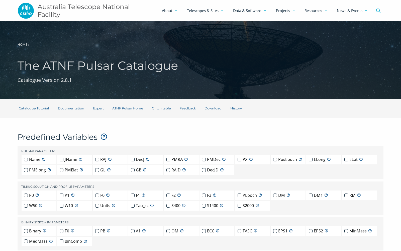Expand the Data & Software chevron

(x=265, y=11)
